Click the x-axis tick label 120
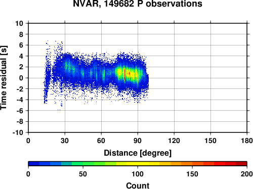253x189 pixels. tap(174, 140)
